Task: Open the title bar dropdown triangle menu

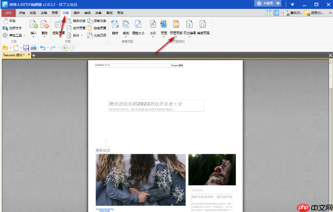Action: tap(292, 4)
